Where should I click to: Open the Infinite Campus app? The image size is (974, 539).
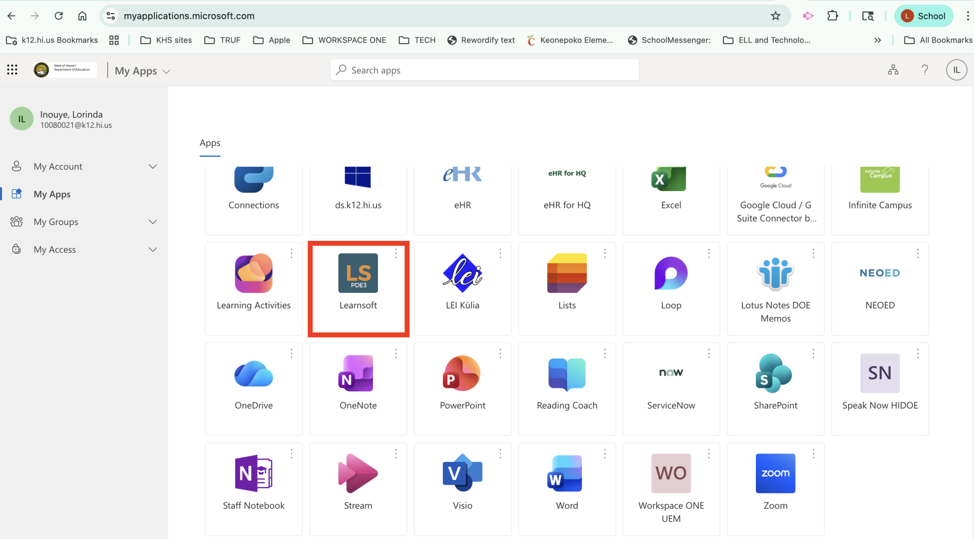[880, 200]
